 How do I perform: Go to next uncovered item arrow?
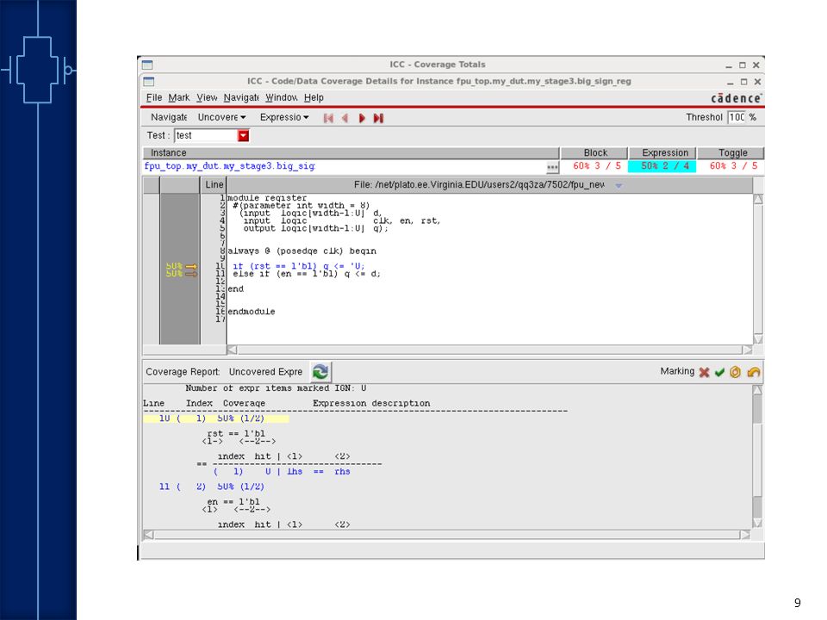pyautogui.click(x=362, y=118)
